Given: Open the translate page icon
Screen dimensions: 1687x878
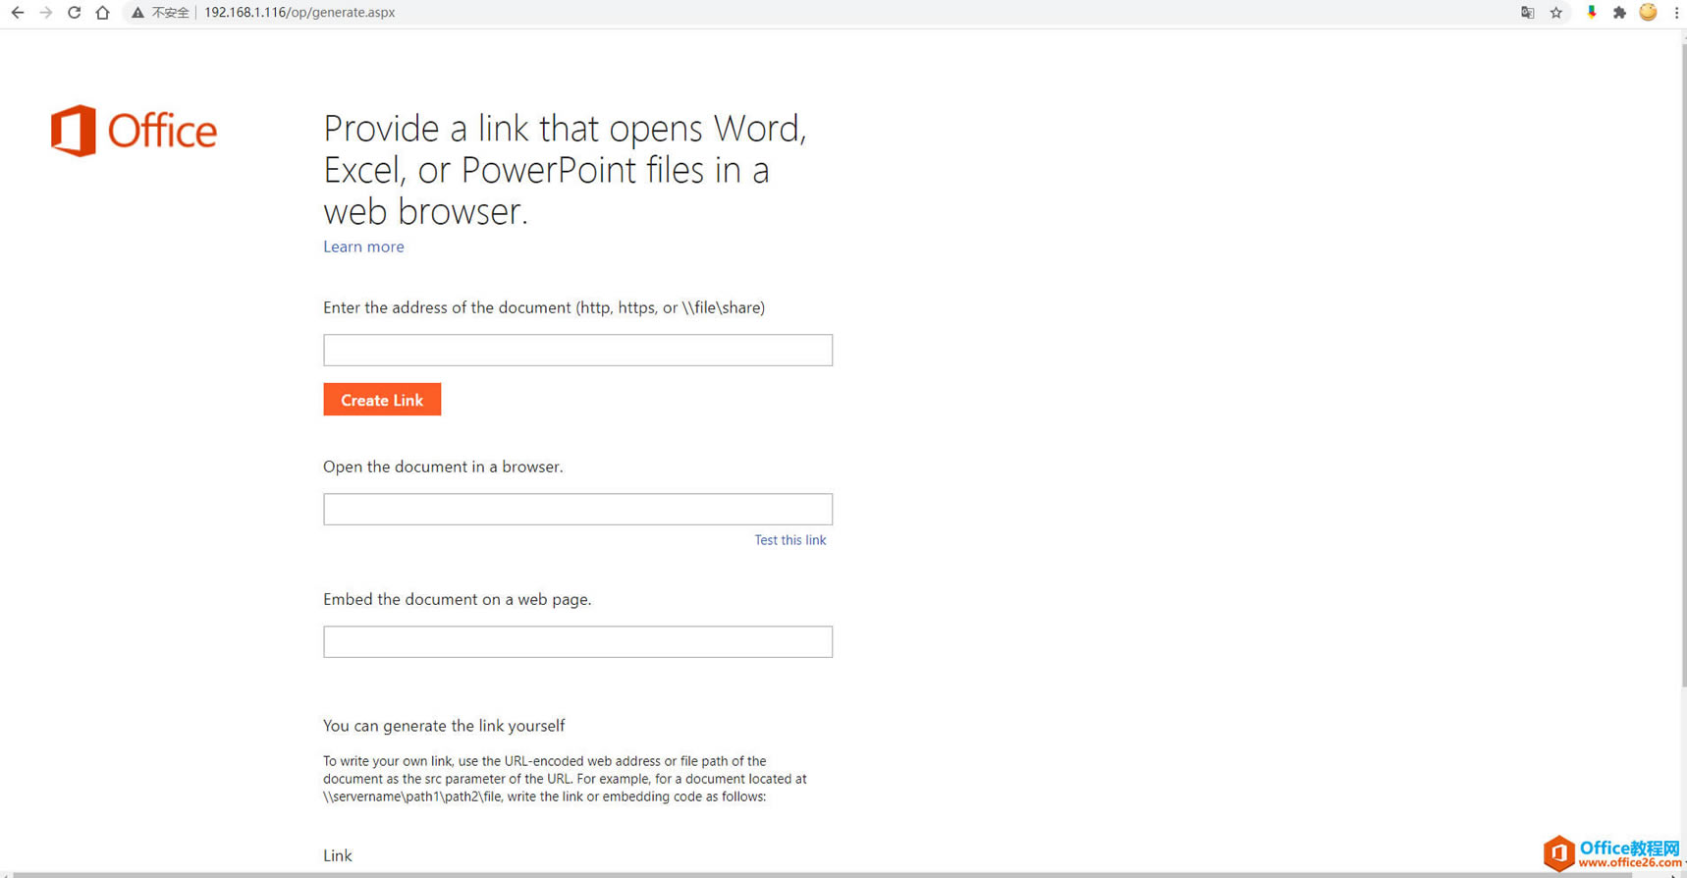Looking at the screenshot, I should pyautogui.click(x=1527, y=13).
